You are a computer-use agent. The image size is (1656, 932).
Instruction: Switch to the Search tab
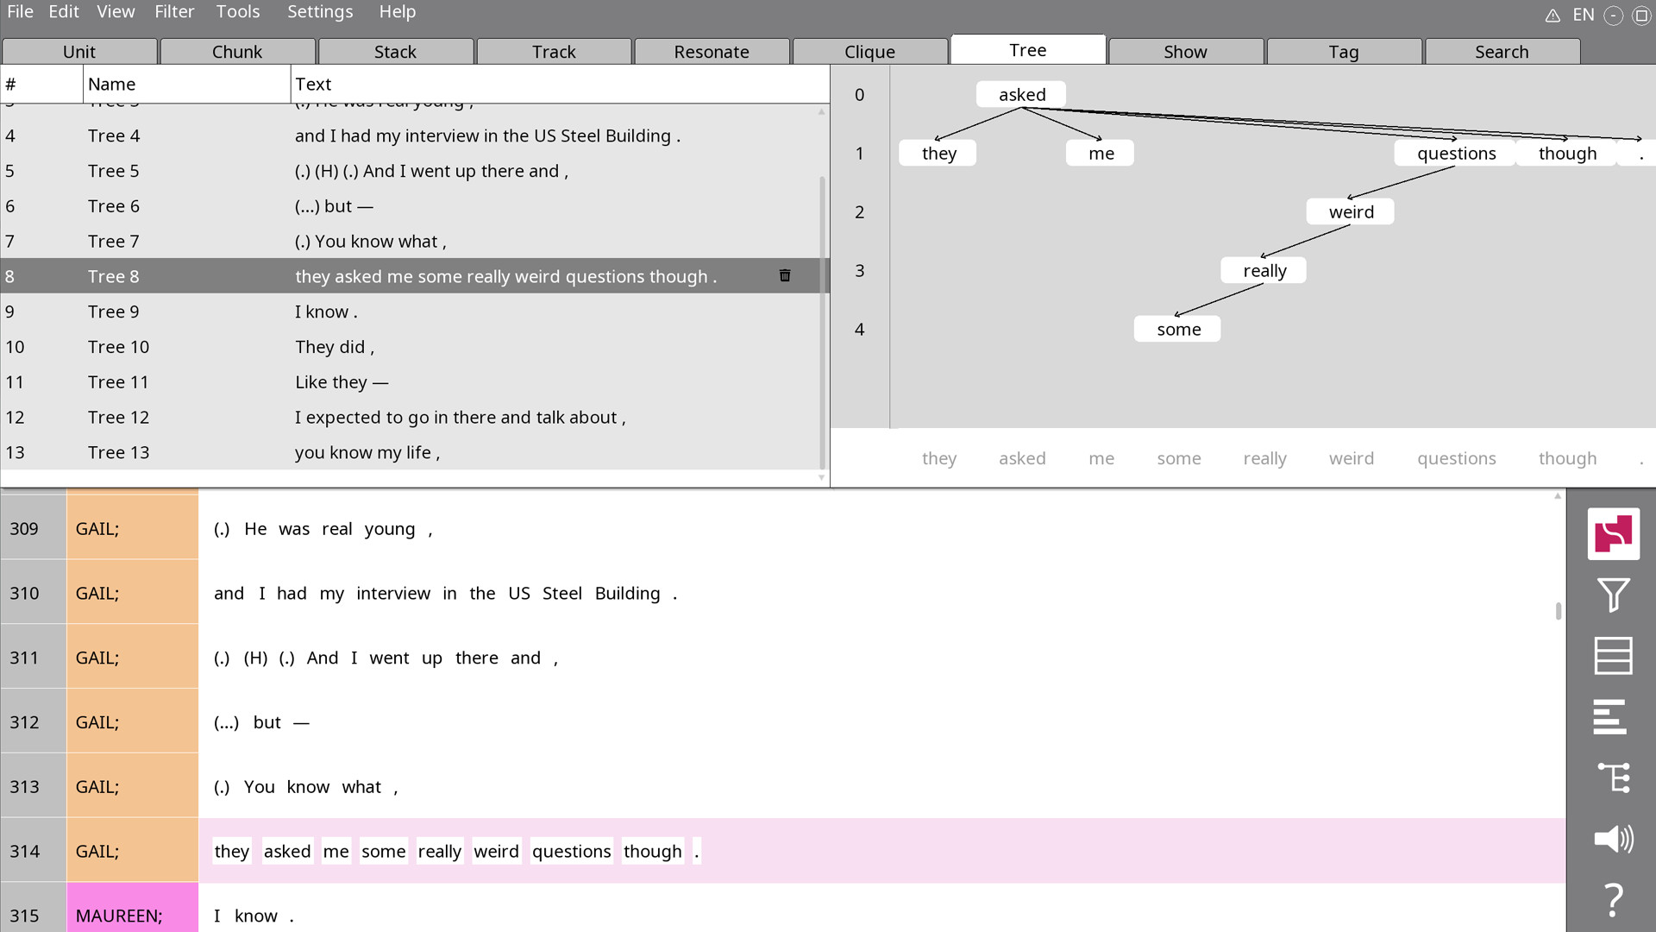pos(1502,51)
